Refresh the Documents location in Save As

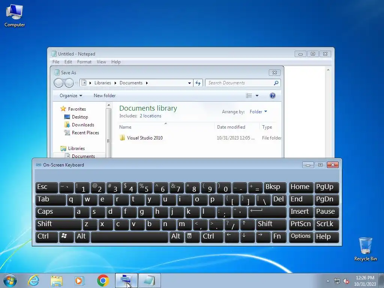pyautogui.click(x=198, y=83)
